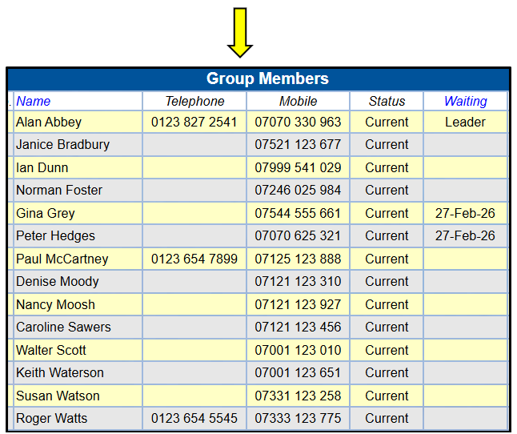Click the yellow down arrow above table

tap(240, 33)
